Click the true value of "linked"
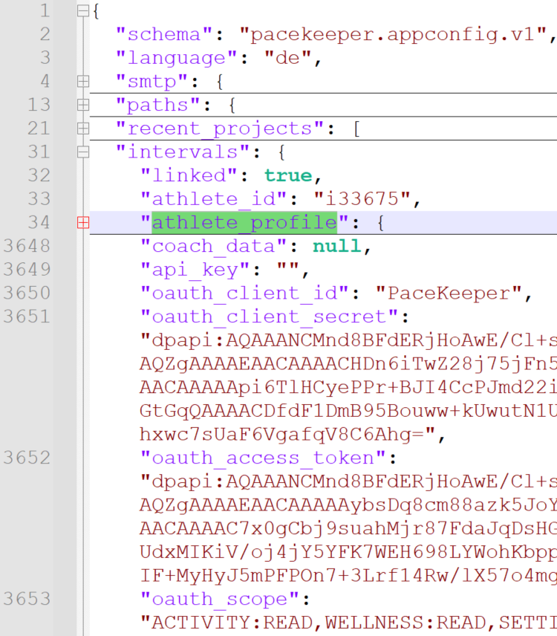This screenshot has height=636, width=557. (x=288, y=175)
